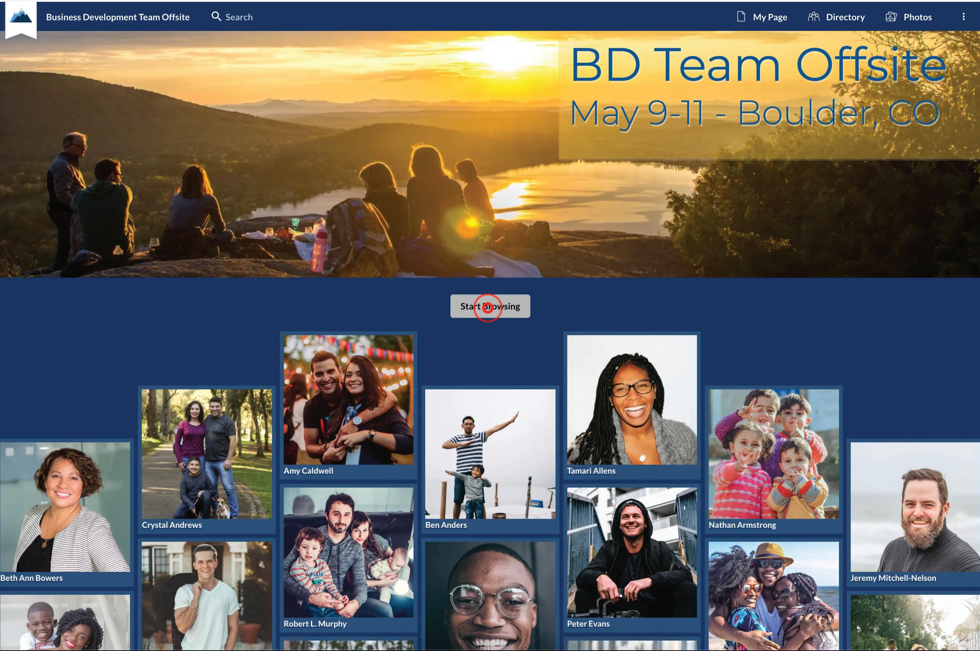980x651 pixels.
Task: Click Business Development Team Offsite title
Action: tap(118, 17)
